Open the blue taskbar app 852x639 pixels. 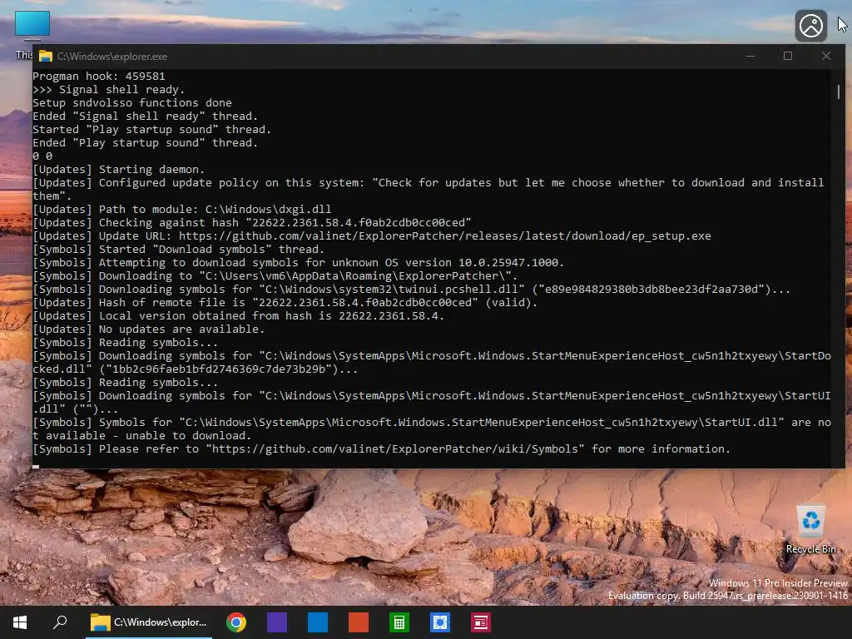click(x=318, y=622)
